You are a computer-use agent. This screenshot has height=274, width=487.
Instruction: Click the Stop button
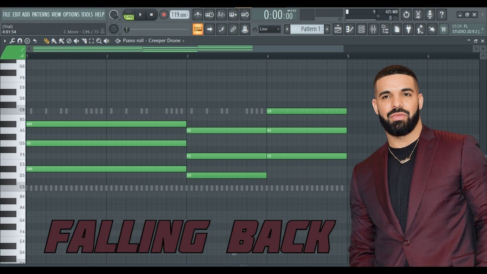151,15
